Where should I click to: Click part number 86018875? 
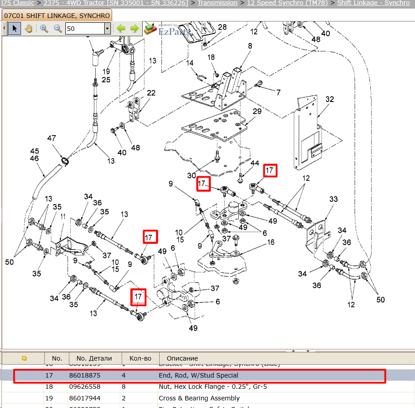(x=85, y=375)
